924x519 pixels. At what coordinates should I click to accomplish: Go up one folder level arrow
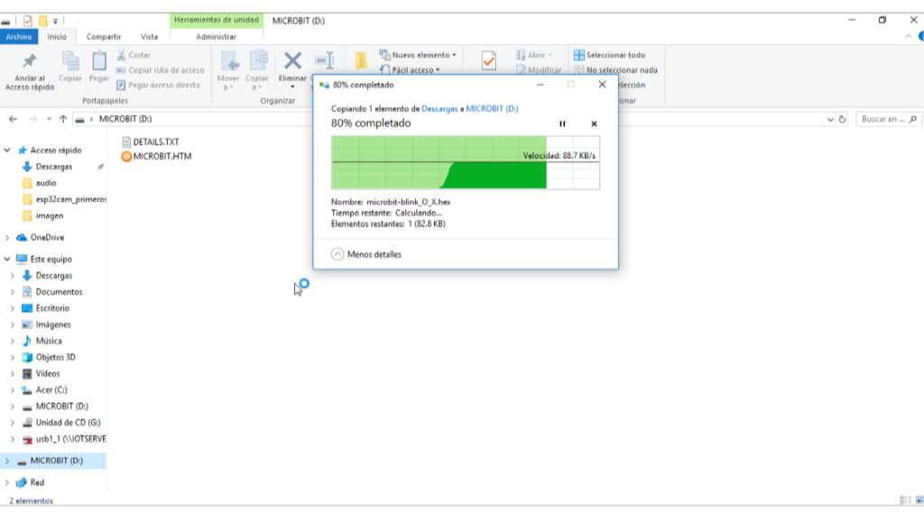click(x=63, y=119)
